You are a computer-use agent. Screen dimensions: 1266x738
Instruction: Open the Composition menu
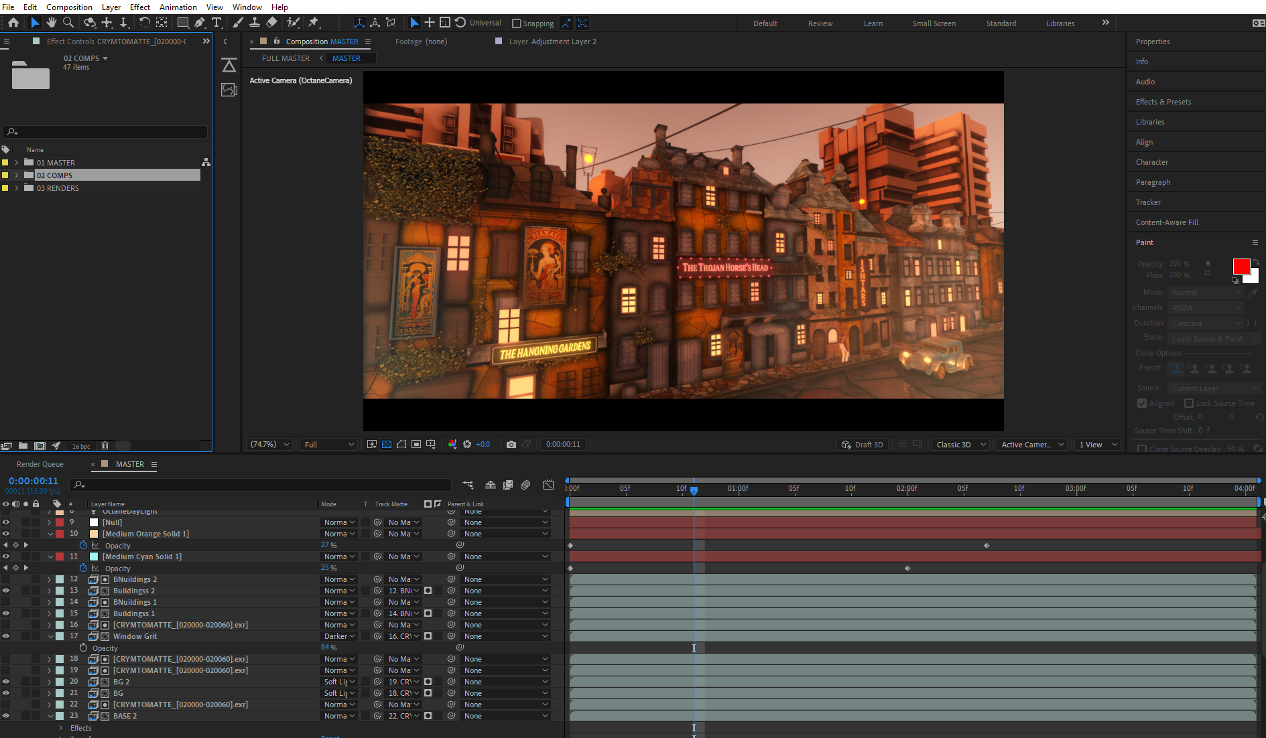tap(69, 7)
